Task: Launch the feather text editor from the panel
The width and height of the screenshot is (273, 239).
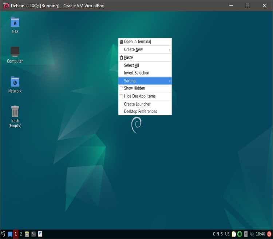Action: coord(40,234)
